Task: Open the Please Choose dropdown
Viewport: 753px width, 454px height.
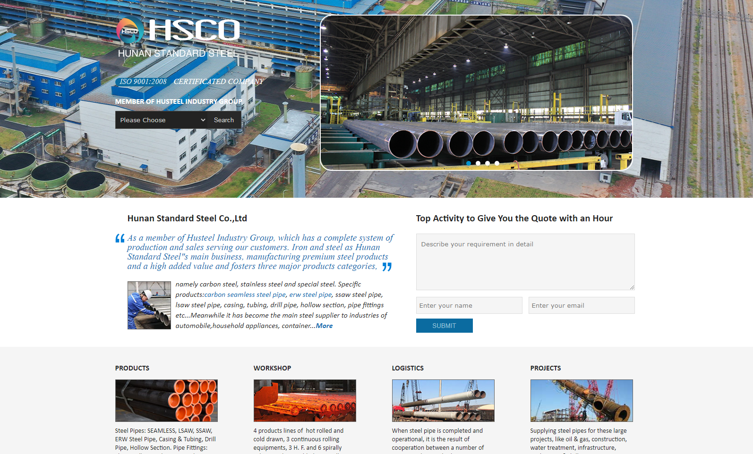Action: tap(162, 120)
